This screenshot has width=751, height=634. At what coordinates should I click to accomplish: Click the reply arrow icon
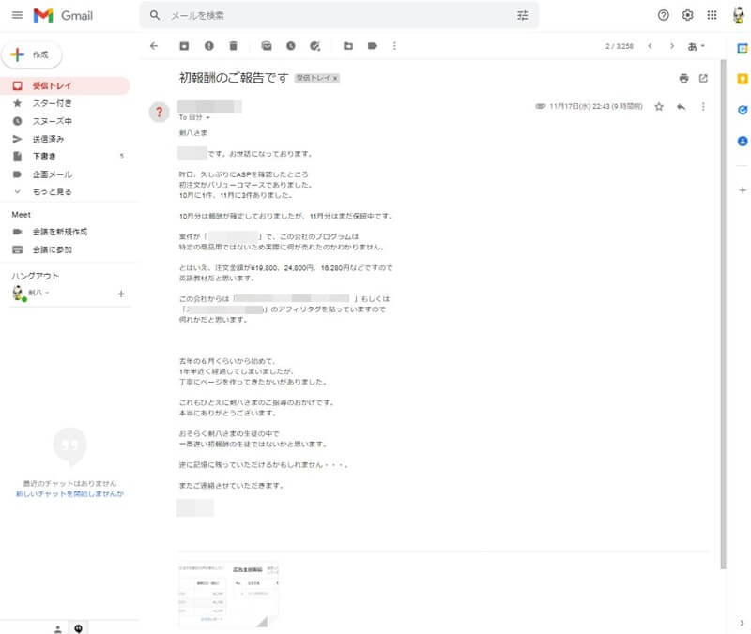(x=681, y=107)
